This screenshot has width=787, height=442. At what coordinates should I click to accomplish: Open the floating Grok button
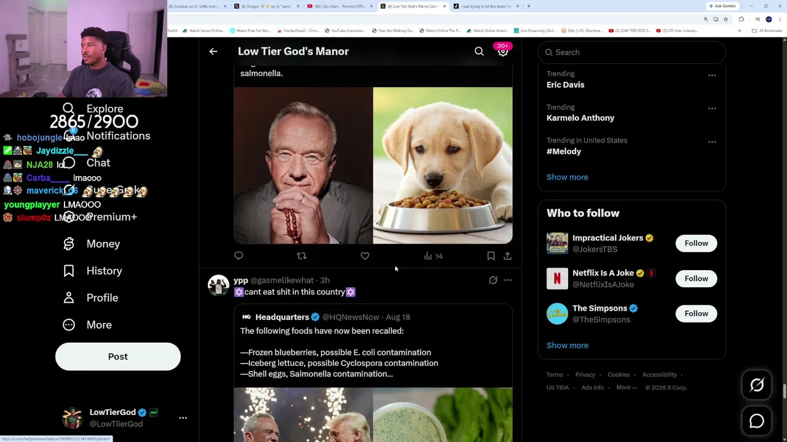[x=757, y=385]
